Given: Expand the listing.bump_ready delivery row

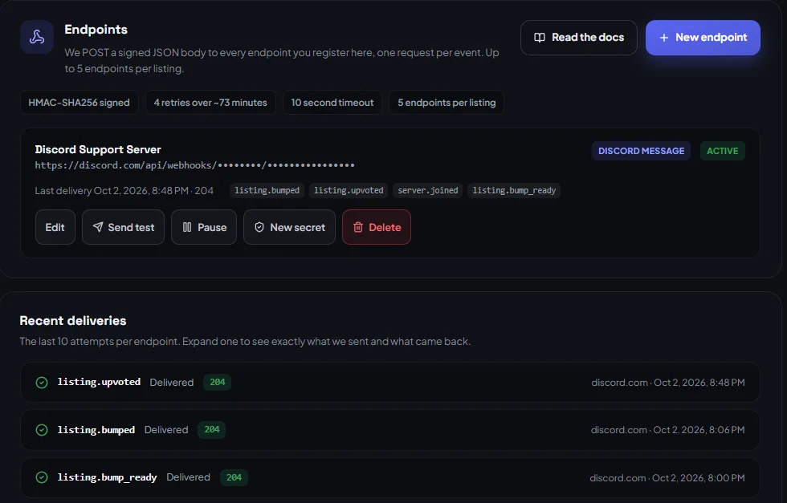Looking at the screenshot, I should (390, 477).
